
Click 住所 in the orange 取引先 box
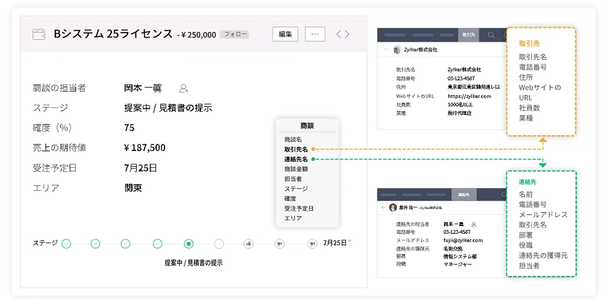point(526,77)
